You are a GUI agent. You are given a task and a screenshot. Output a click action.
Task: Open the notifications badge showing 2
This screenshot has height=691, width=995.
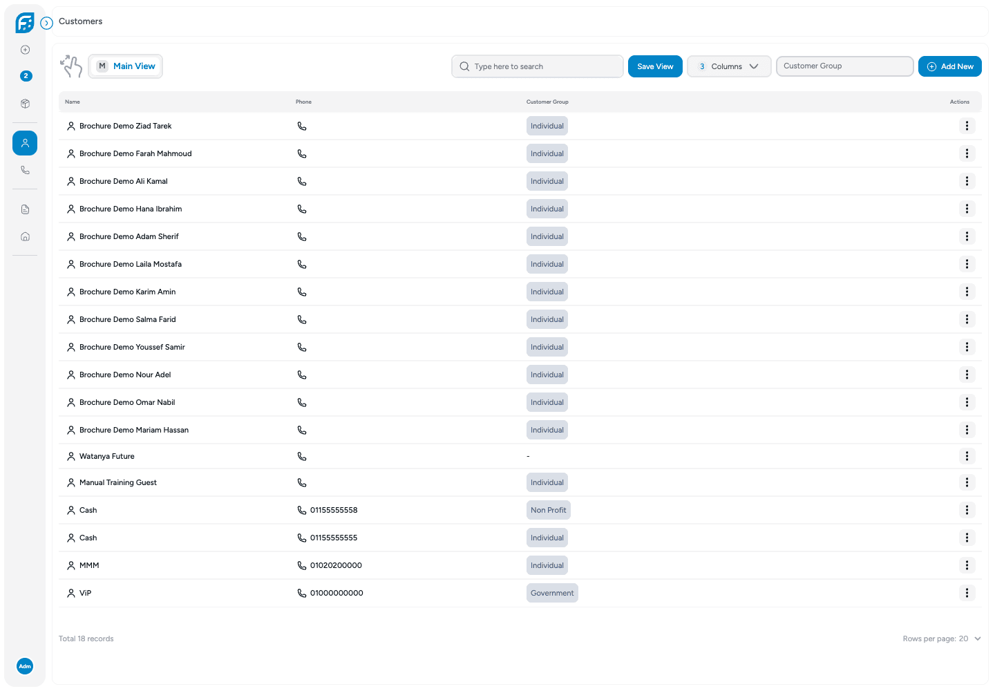(26, 76)
